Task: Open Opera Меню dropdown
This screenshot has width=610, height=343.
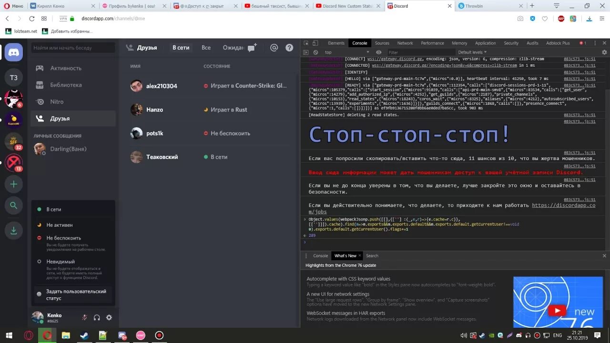Action: (x=13, y=6)
